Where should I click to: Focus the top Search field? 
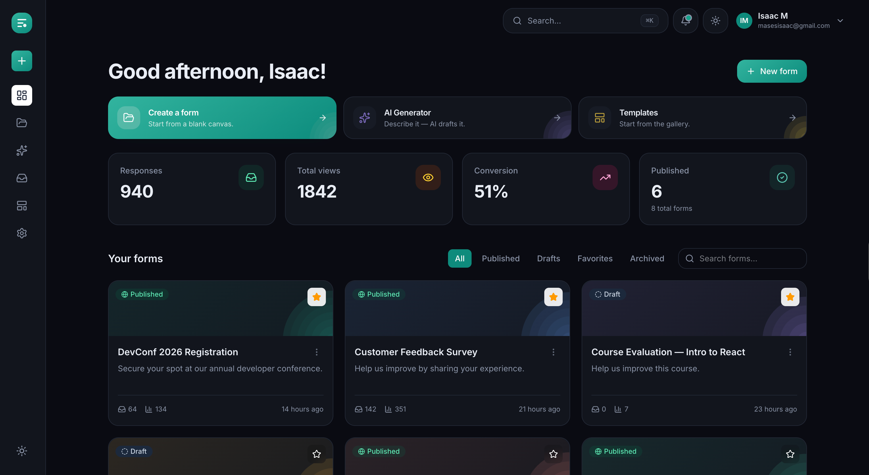click(585, 21)
